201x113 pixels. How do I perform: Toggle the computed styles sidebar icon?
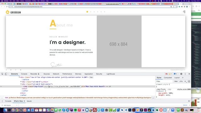click(x=189, y=81)
